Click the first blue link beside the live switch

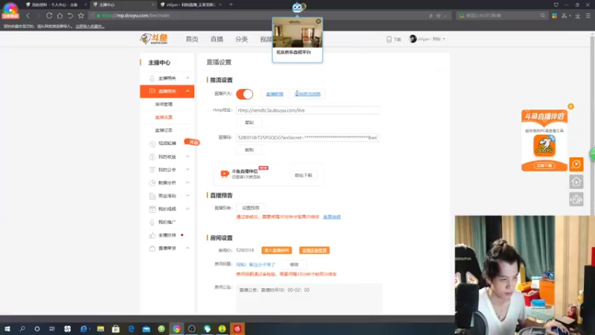point(274,94)
